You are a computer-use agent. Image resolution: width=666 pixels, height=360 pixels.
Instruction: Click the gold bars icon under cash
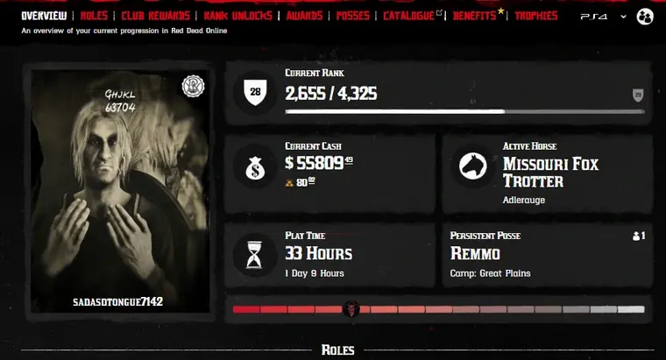tap(289, 183)
